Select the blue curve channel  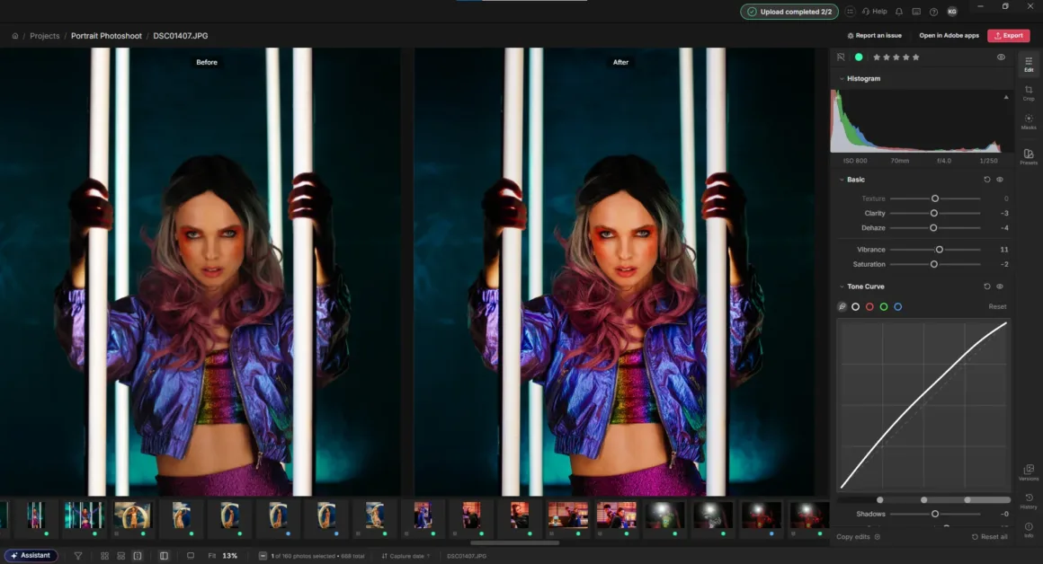pyautogui.click(x=898, y=306)
